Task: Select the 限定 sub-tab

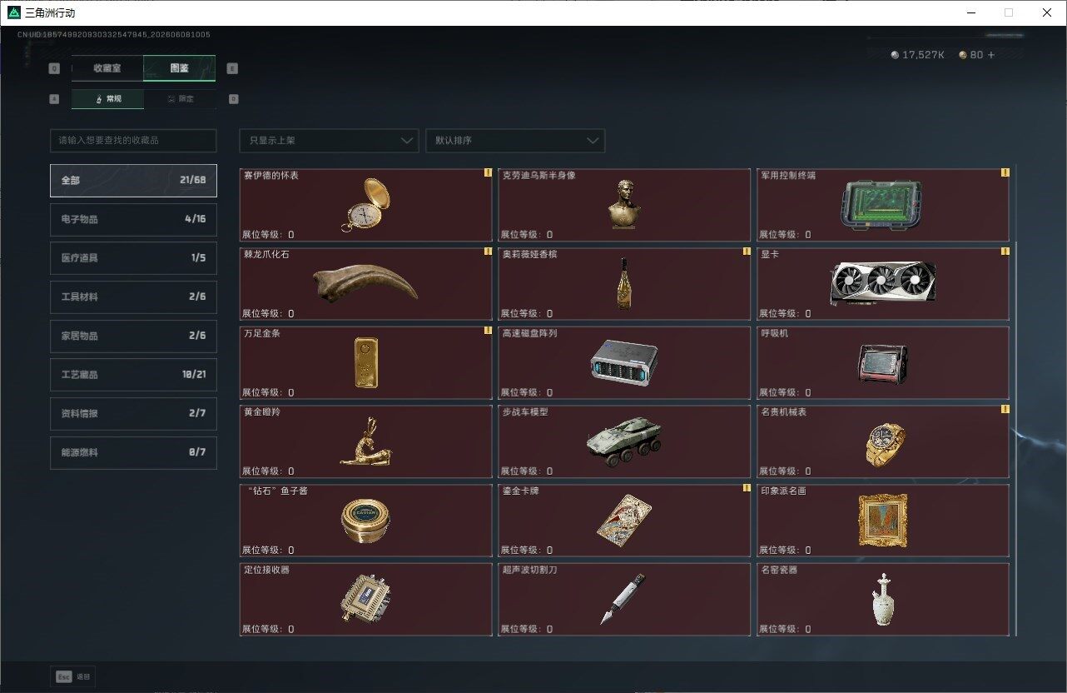Action: point(180,98)
